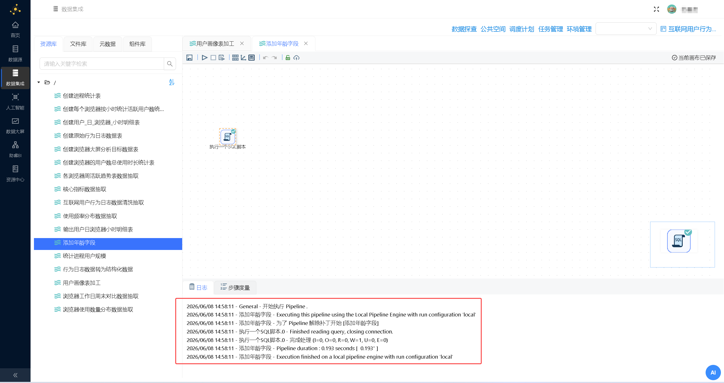This screenshot has width=724, height=383.
Task: Open the user avatar menu
Action: (x=672, y=9)
